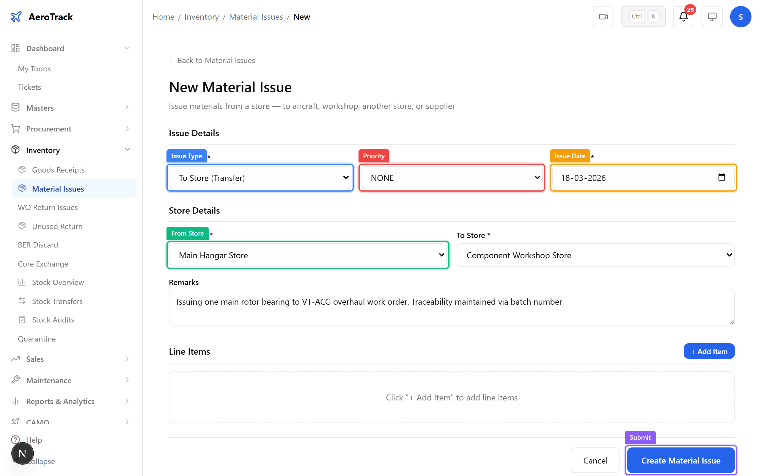Submit with Create Material Issue button
Image resolution: width=761 pixels, height=476 pixels.
pyautogui.click(x=680, y=460)
